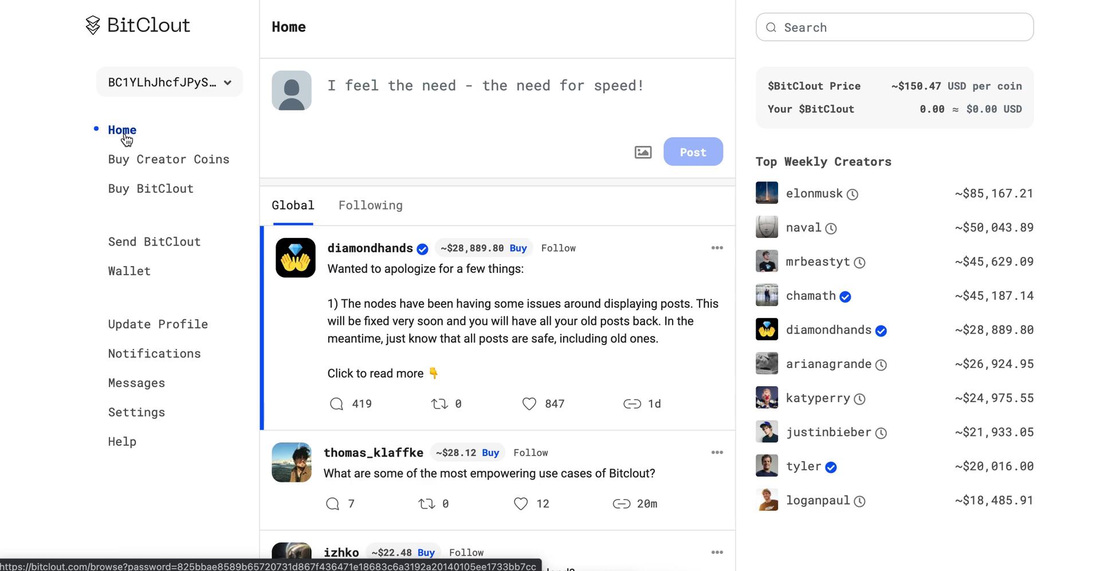Click the link icon on diamondhands' post
This screenshot has height=571, width=1100.
634,403
